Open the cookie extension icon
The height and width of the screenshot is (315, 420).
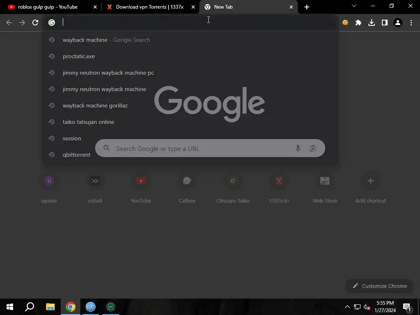click(345, 23)
